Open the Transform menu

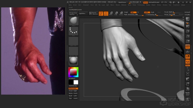coord(176,5)
